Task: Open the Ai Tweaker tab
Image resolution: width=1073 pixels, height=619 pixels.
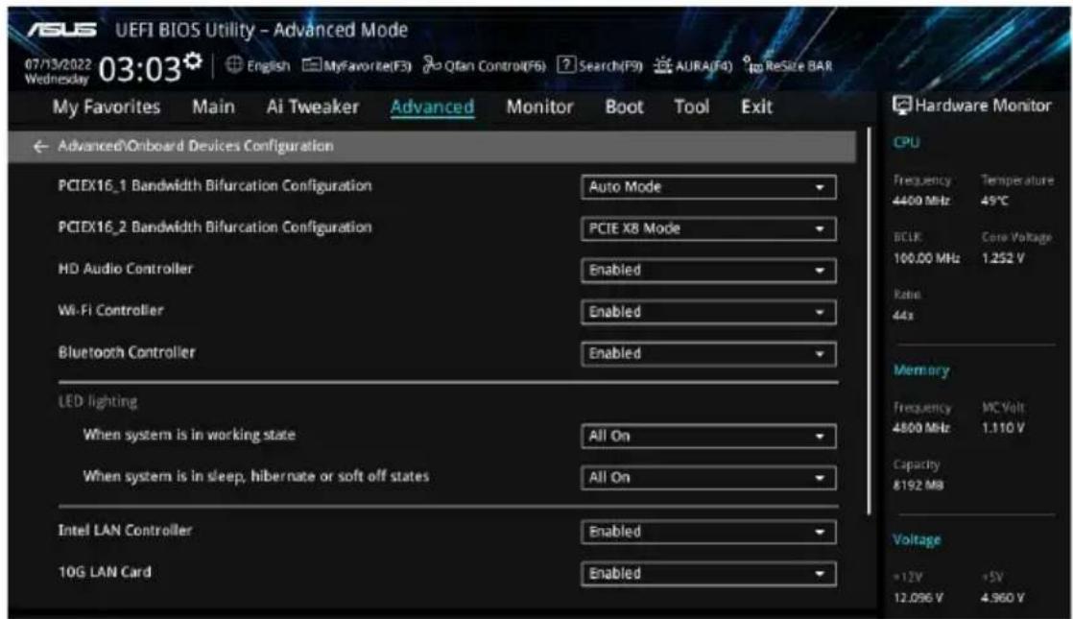Action: (x=312, y=107)
